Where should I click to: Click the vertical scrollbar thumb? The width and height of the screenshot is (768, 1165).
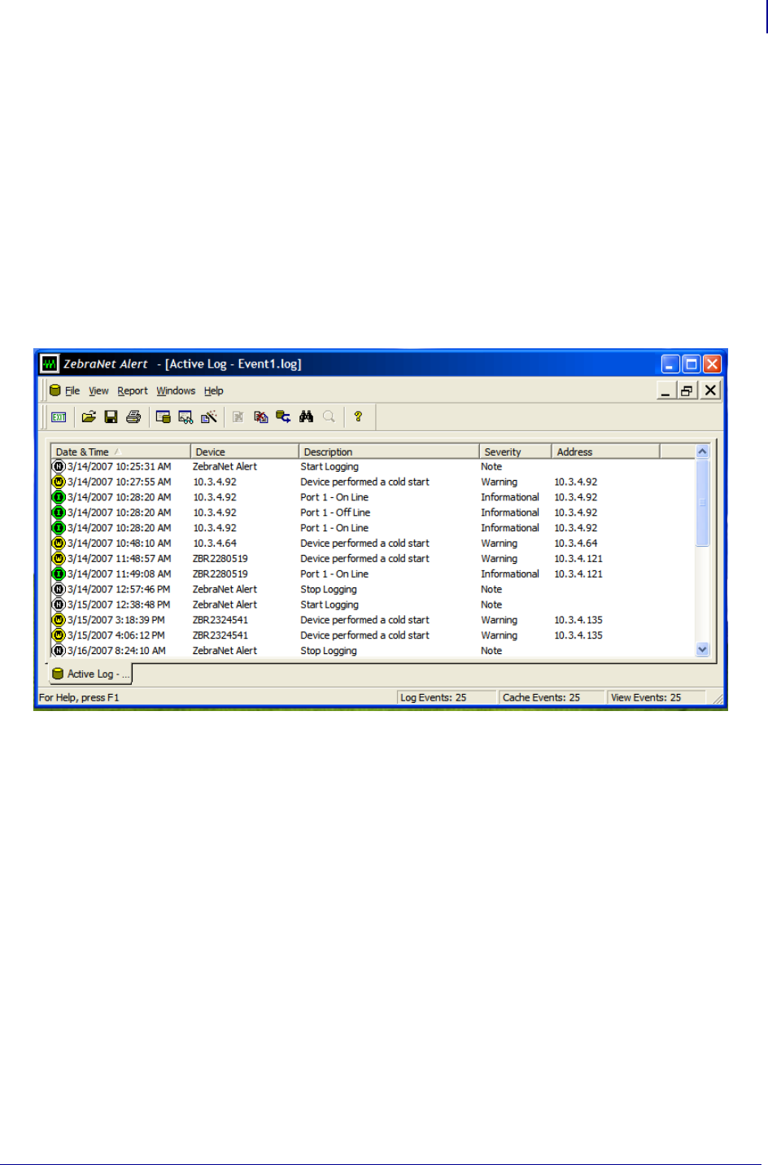click(x=703, y=503)
